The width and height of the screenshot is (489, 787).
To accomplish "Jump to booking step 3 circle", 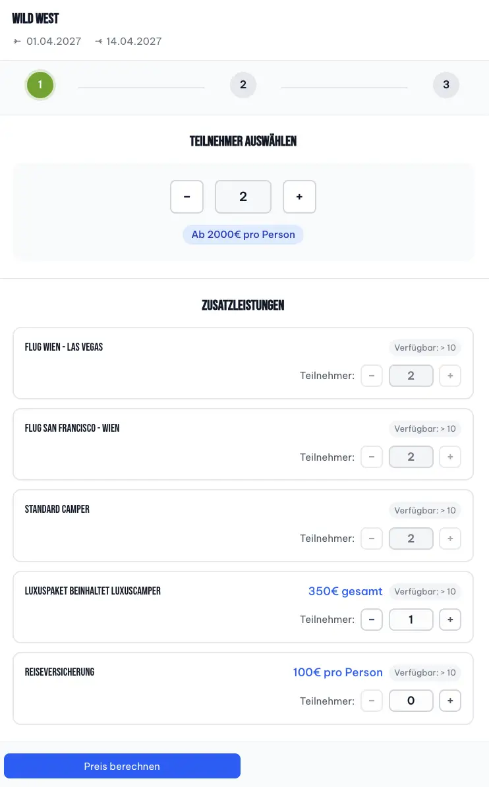I will click(x=446, y=85).
